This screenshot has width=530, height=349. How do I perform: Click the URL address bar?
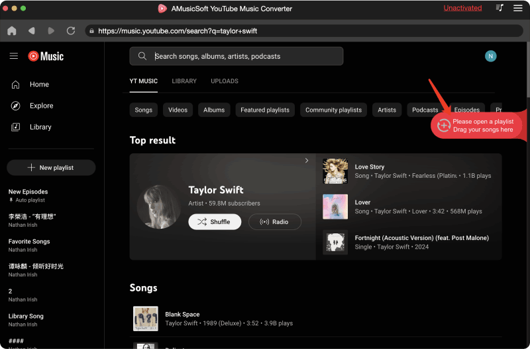pos(304,30)
